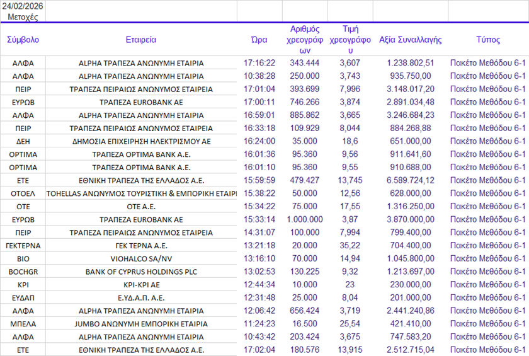Select the price cell 13,915
This screenshot has height=356, width=529.
coord(350,350)
